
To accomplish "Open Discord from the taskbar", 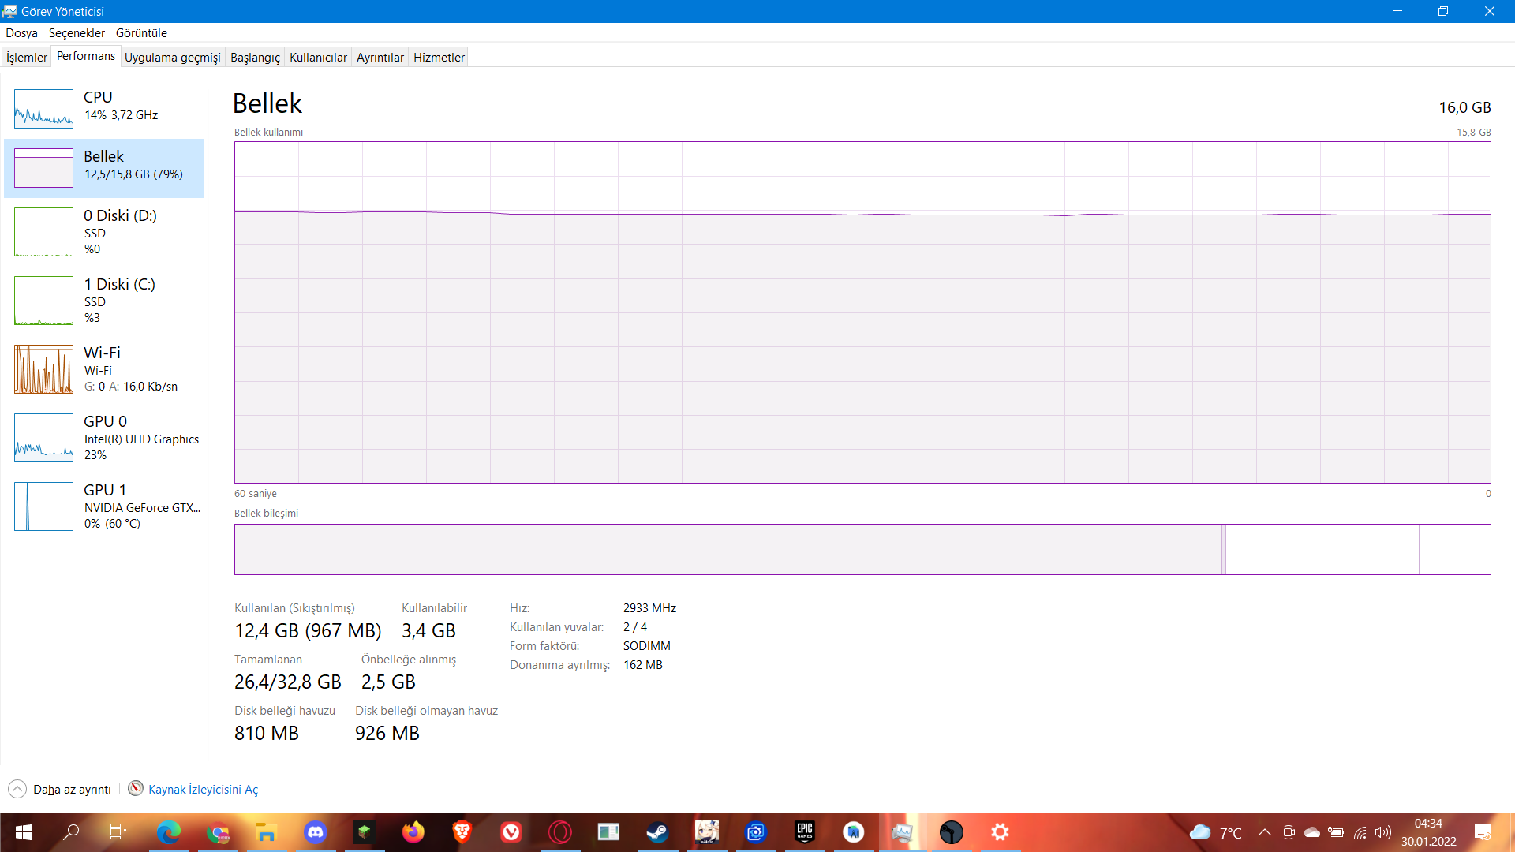I will coord(316,832).
